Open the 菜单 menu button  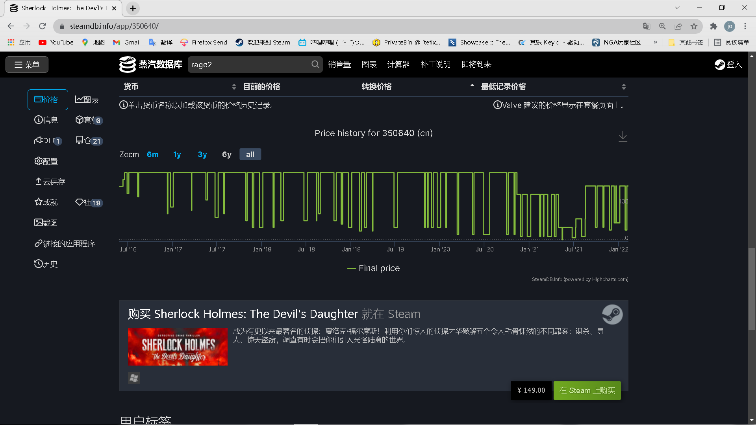tap(27, 65)
